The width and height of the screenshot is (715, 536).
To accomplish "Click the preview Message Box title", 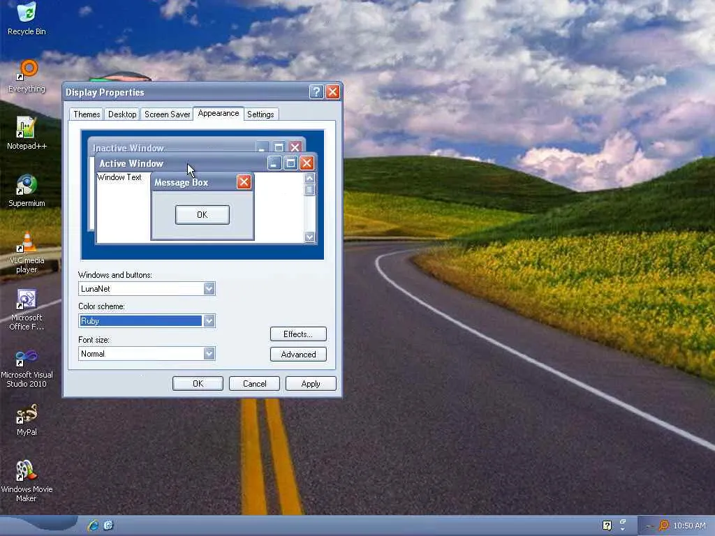I will [181, 182].
